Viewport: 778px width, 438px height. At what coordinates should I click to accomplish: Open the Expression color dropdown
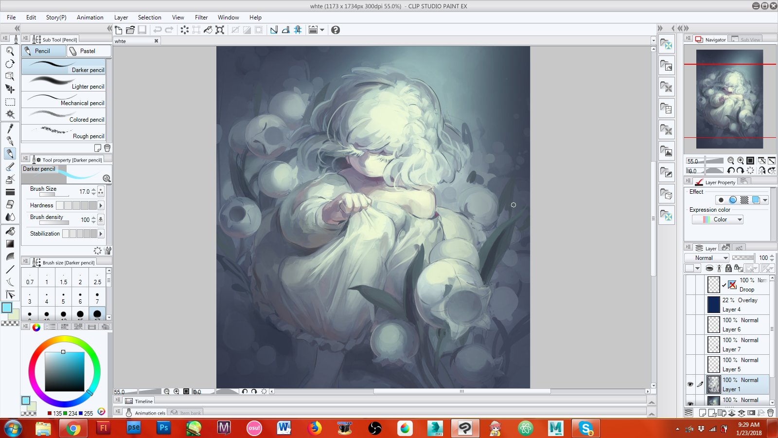(x=718, y=219)
